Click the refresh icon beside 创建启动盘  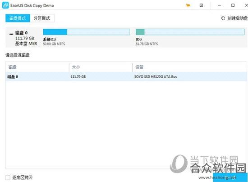click(x=223, y=18)
